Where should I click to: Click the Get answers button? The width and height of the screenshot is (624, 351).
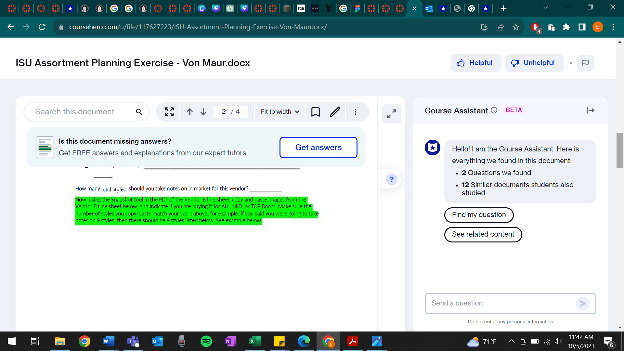pyautogui.click(x=318, y=148)
